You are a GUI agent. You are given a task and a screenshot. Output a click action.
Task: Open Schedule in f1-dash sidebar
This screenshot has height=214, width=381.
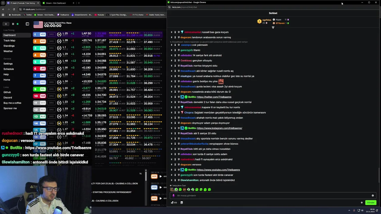pyautogui.click(x=9, y=69)
